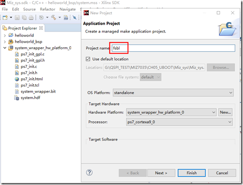Click the New project toolbar icon
Image resolution: width=243 pixels, height=185 pixels.
5,17
